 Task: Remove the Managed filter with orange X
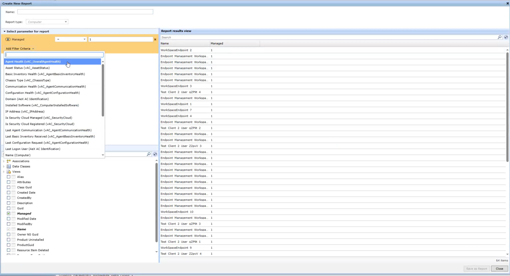[155, 39]
